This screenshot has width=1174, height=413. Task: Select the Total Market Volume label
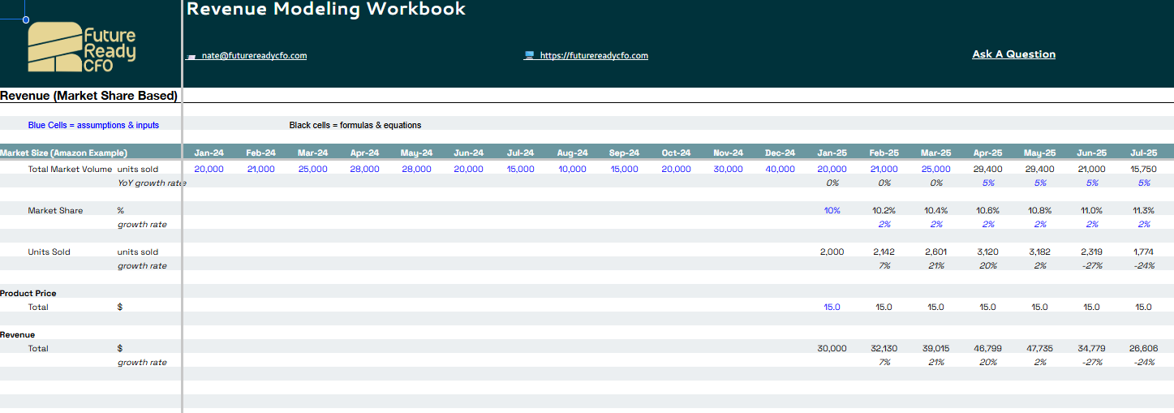[70, 169]
